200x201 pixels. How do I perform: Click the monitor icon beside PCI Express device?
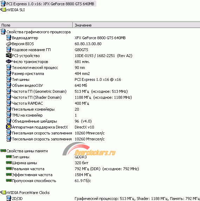pos(3,4)
